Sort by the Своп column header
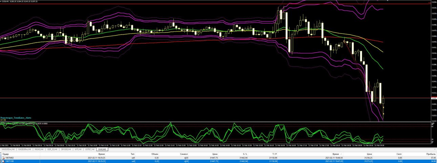 (x=399, y=154)
